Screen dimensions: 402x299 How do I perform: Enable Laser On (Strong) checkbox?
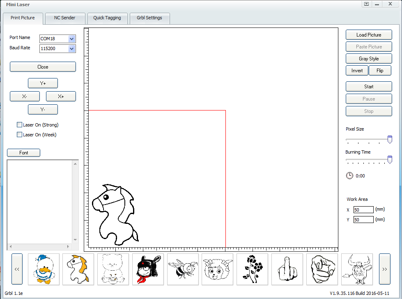point(19,124)
